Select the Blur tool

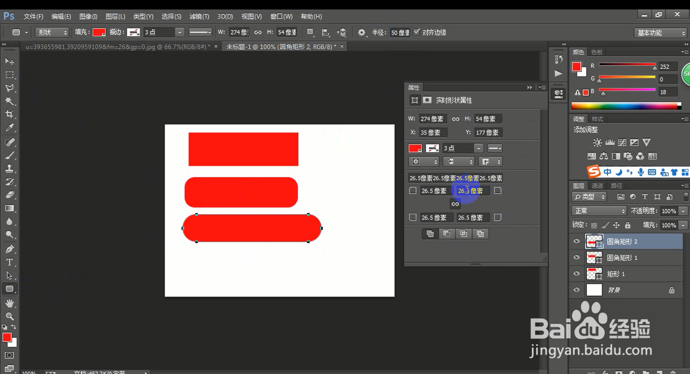click(x=9, y=221)
